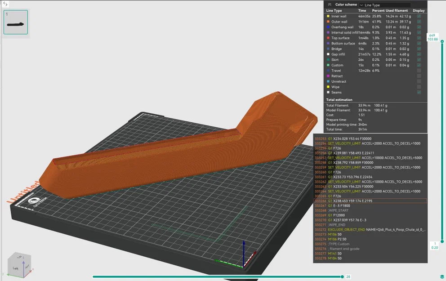Enable Retract display checkbox

419,76
